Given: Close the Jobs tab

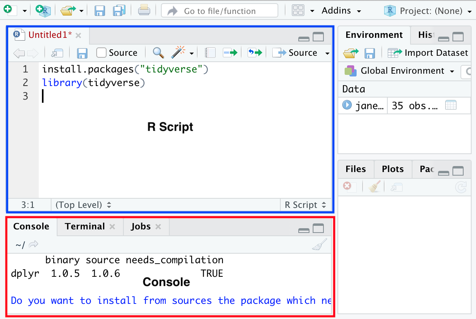Looking at the screenshot, I should [x=158, y=227].
